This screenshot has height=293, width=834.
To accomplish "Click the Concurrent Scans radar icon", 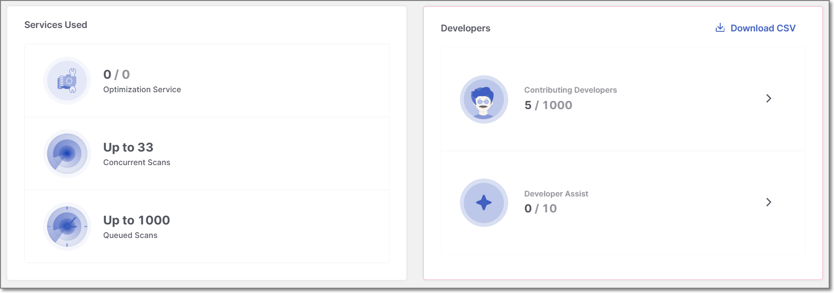I will pos(67,153).
